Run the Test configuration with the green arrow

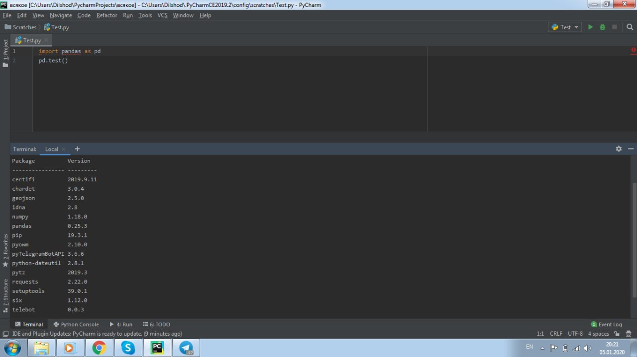[590, 27]
